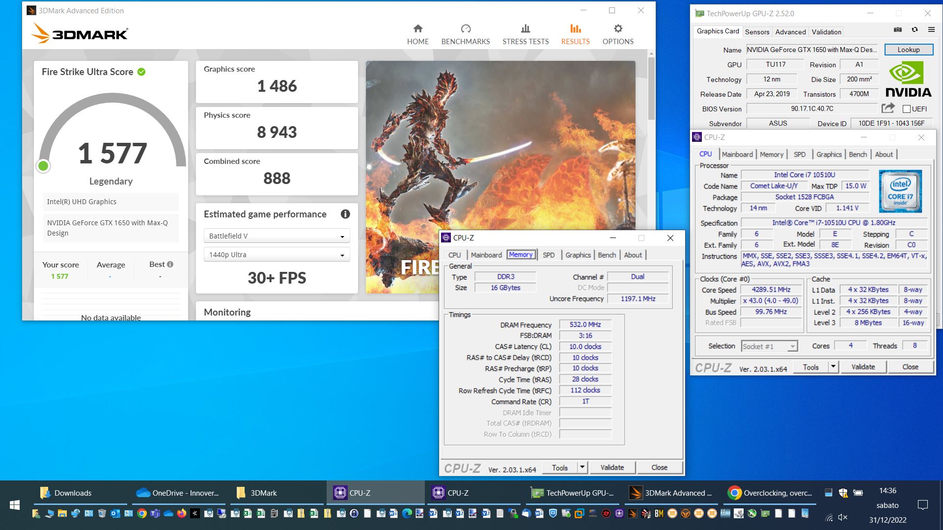
Task: Switch to Advanced tab in GPU-Z
Action: (x=790, y=32)
